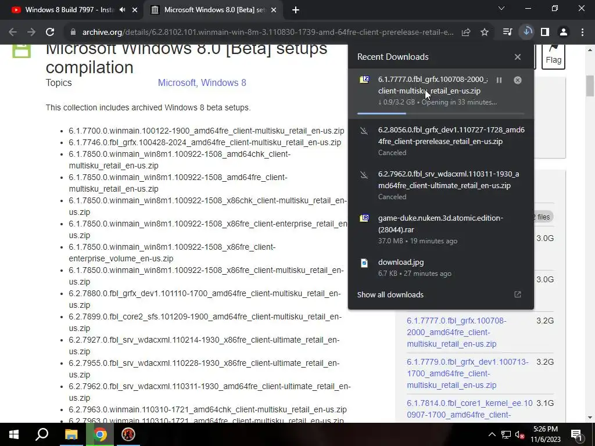Image resolution: width=595 pixels, height=446 pixels.
Task: Toggle the Chrome downloads toolbar button
Action: click(x=526, y=32)
